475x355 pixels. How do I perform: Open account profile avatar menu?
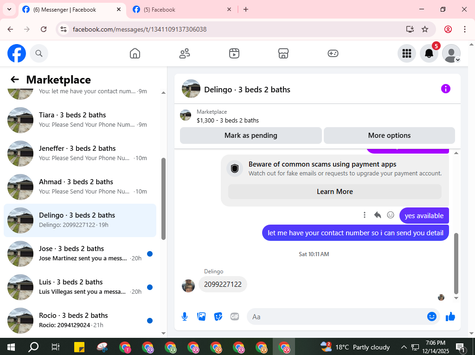click(451, 53)
